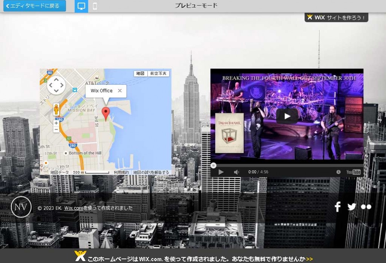Open the Wix.com footer link
The image size is (386, 263).
click(74, 208)
